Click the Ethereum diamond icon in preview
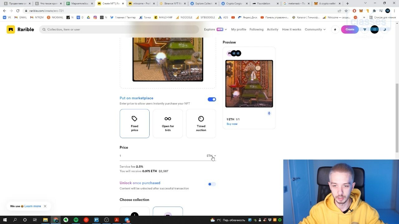The width and height of the screenshot is (399, 224). [269, 113]
